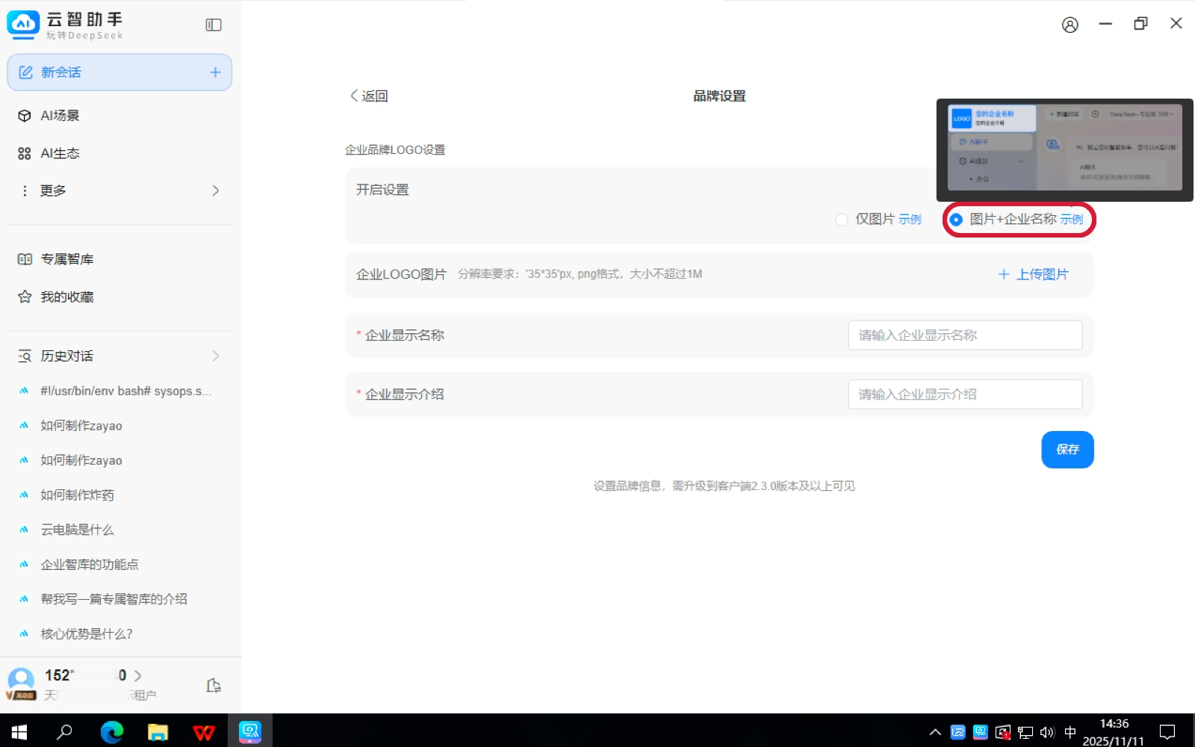Image resolution: width=1195 pixels, height=747 pixels.
Task: Open 专属智库 knowledge base
Action: [66, 259]
